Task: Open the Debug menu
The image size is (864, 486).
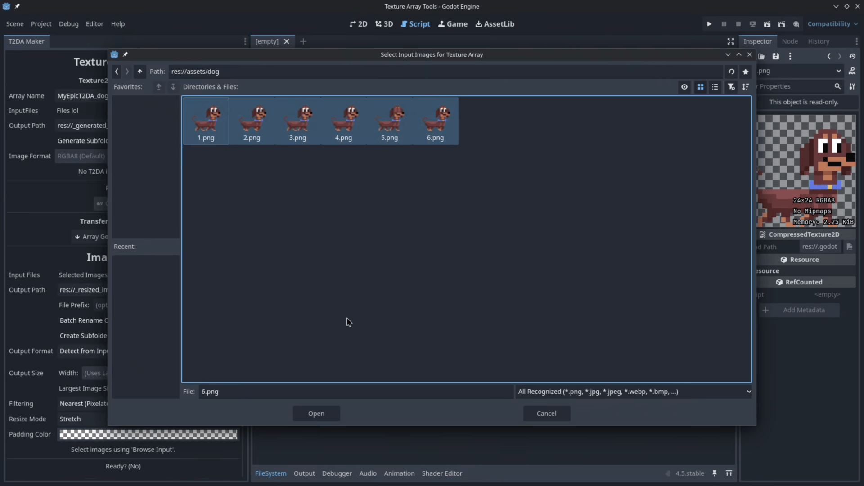Action: point(68,23)
